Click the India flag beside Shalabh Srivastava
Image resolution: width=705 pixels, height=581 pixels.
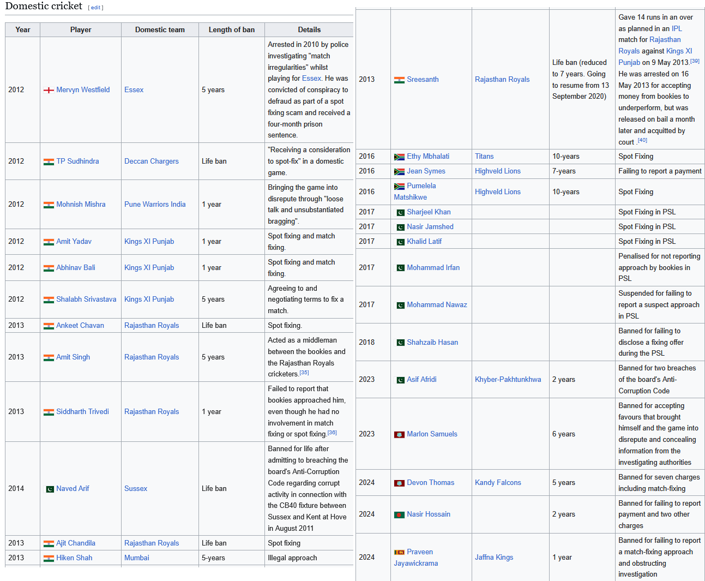pyautogui.click(x=49, y=300)
